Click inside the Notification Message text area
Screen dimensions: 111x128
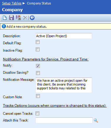(x=64, y=85)
